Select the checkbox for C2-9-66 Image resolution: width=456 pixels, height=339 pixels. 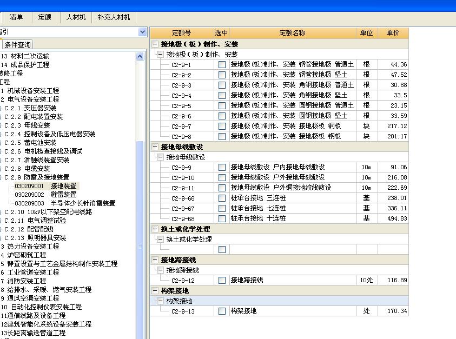222,198
